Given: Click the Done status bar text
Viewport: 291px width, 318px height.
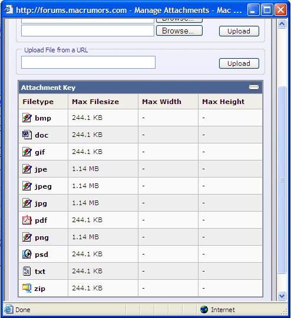Looking at the screenshot, I should 23,310.
